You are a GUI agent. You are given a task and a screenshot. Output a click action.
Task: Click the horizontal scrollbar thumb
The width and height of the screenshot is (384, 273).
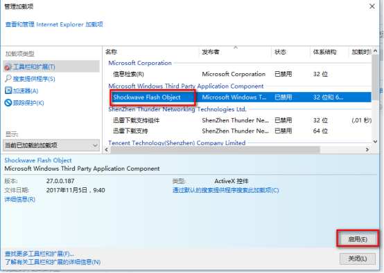click(216, 149)
